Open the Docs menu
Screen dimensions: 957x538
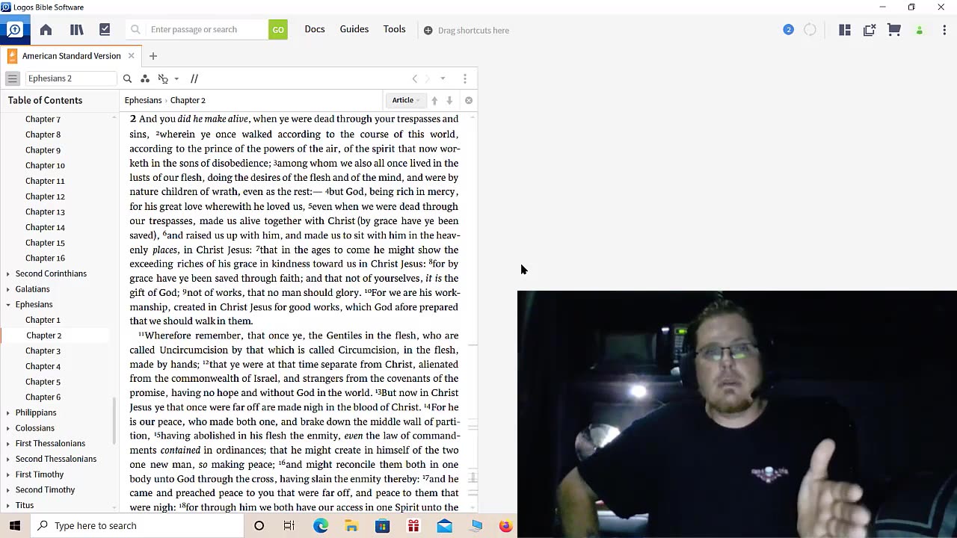[x=315, y=29]
